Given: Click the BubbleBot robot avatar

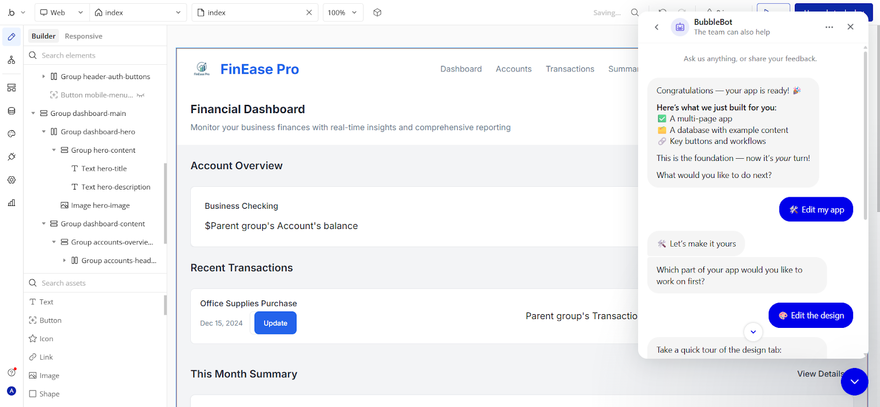Looking at the screenshot, I should pyautogui.click(x=680, y=27).
